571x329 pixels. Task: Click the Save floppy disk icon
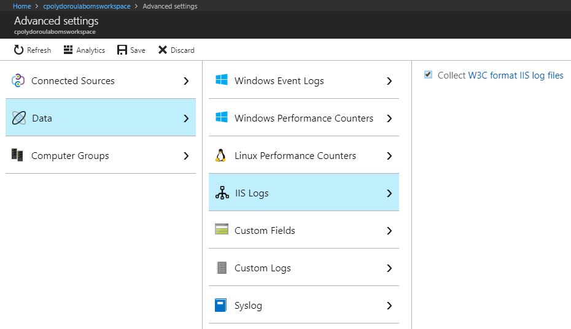(x=122, y=50)
